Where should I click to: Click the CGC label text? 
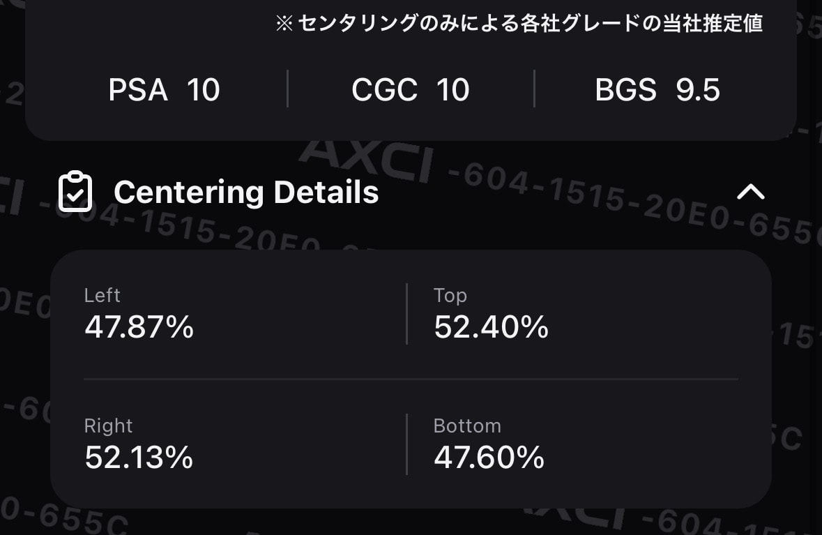(x=384, y=90)
